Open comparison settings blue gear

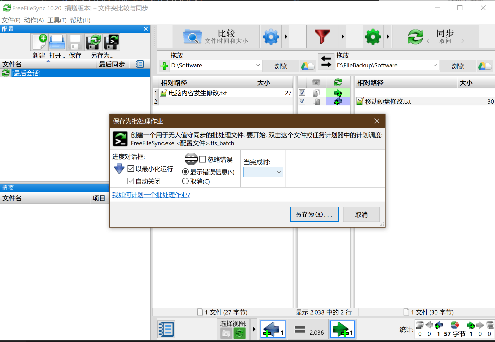pos(271,37)
